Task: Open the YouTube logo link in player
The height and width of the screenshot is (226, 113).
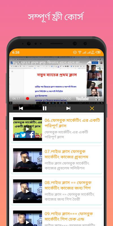Action: (x=82, y=99)
